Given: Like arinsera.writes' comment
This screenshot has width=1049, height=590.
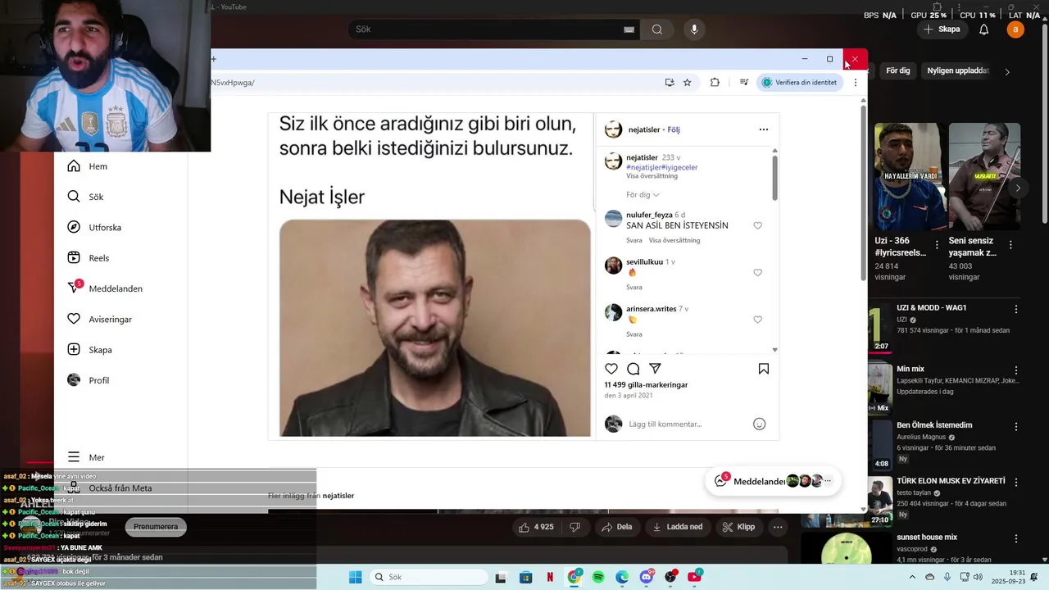Looking at the screenshot, I should (757, 320).
